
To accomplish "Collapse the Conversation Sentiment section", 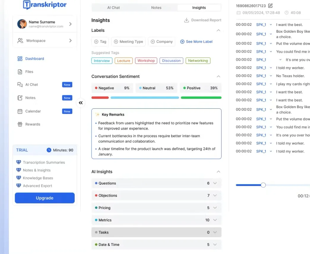I will tap(218, 76).
